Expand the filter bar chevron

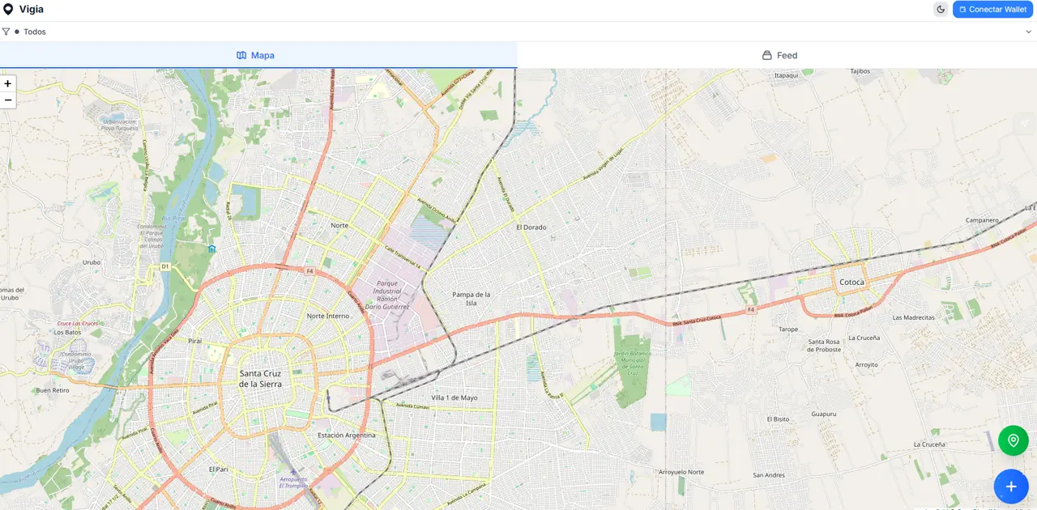click(1029, 32)
